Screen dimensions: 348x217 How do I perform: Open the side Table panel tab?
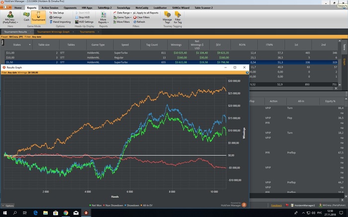click(x=345, y=47)
